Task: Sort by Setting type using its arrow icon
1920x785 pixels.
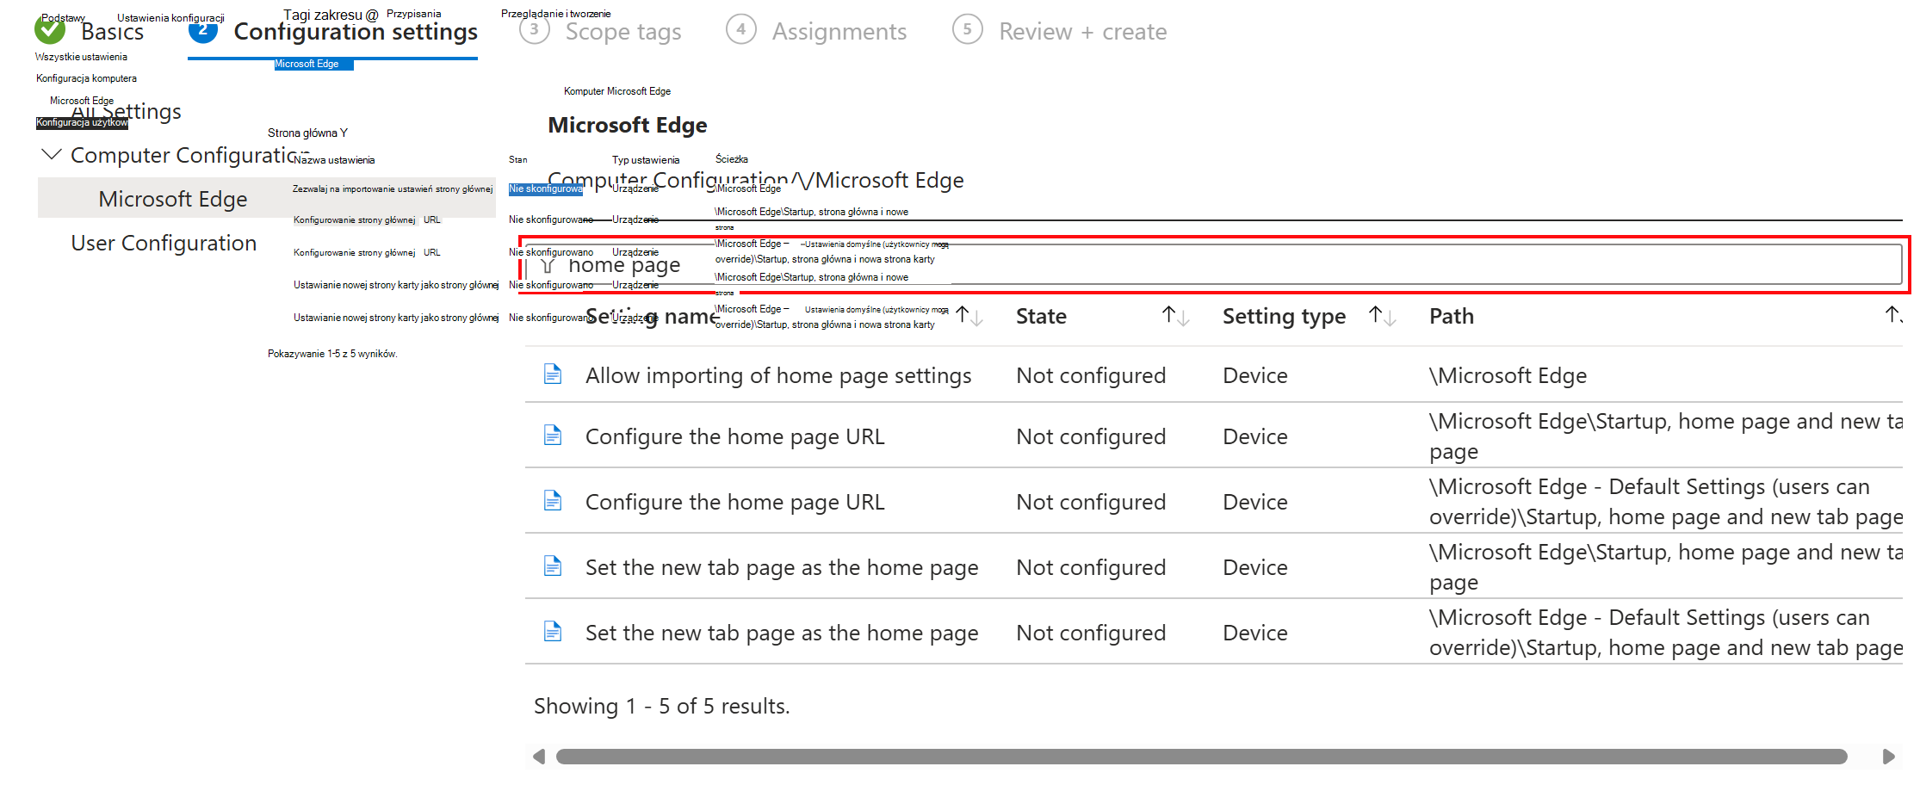Action: coord(1383,316)
